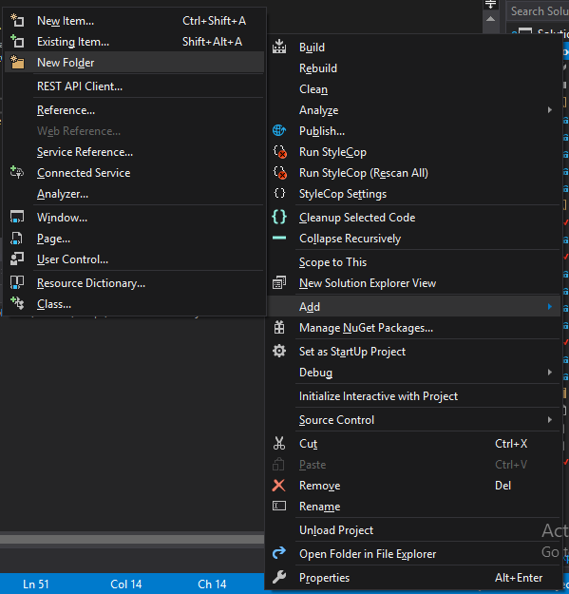Click the Cleanup Selected Code icon
This screenshot has width=569, height=594.
pos(279,217)
